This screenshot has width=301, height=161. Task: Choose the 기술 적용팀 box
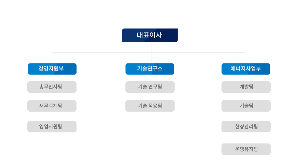[x=150, y=106]
